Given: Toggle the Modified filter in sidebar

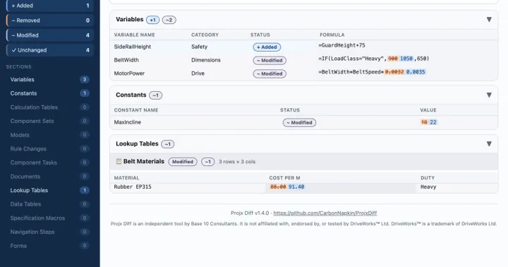Looking at the screenshot, I should coord(50,35).
